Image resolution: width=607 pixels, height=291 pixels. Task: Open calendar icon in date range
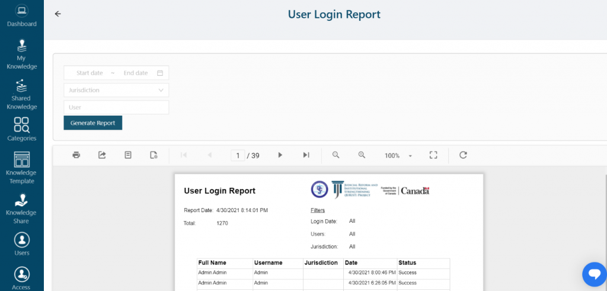point(160,73)
